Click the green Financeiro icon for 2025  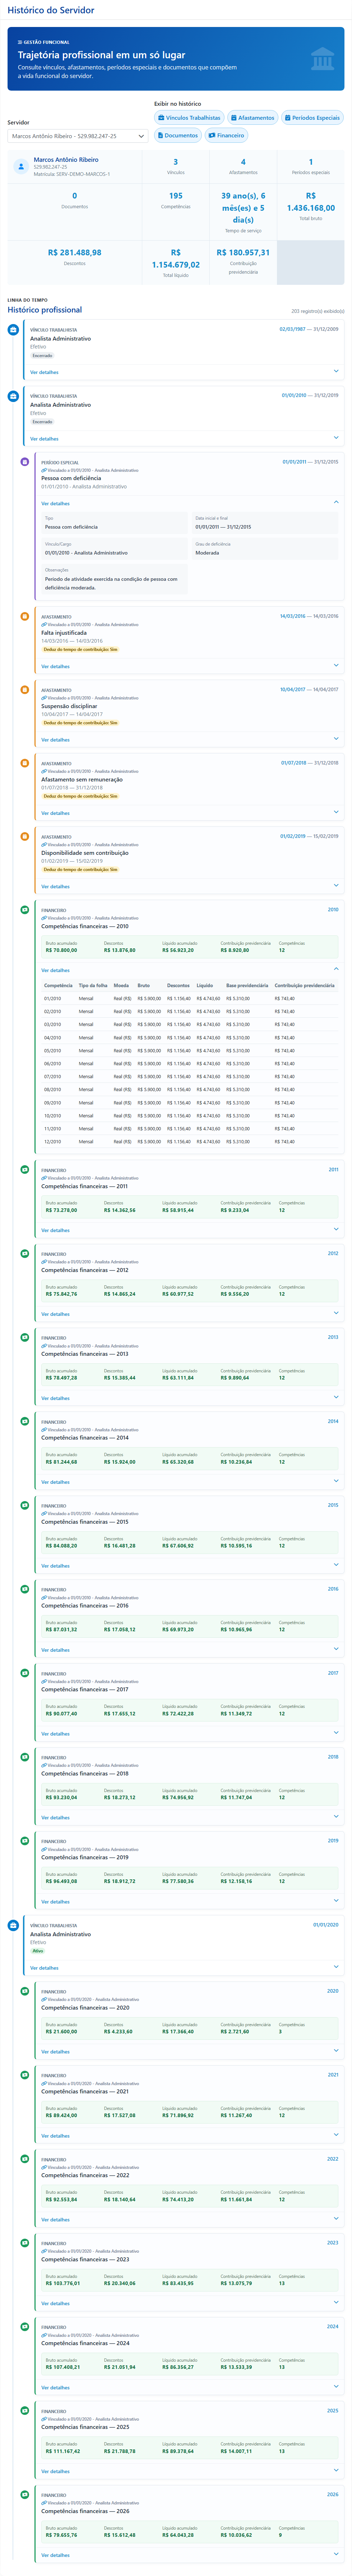[x=25, y=2411]
